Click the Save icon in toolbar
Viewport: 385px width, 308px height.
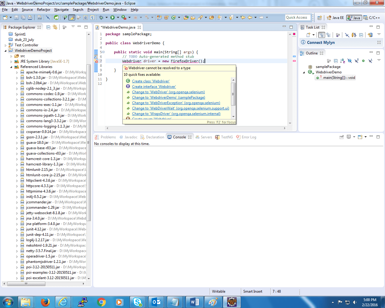(16, 18)
